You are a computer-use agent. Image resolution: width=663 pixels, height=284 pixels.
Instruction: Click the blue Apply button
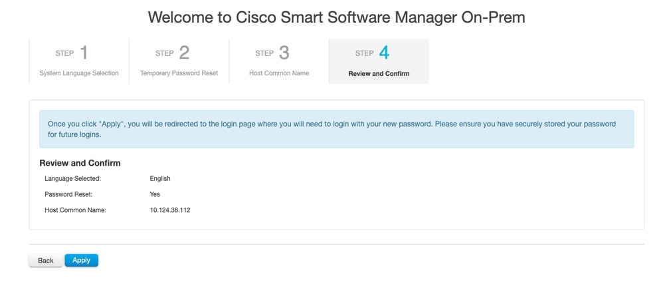coord(81,260)
